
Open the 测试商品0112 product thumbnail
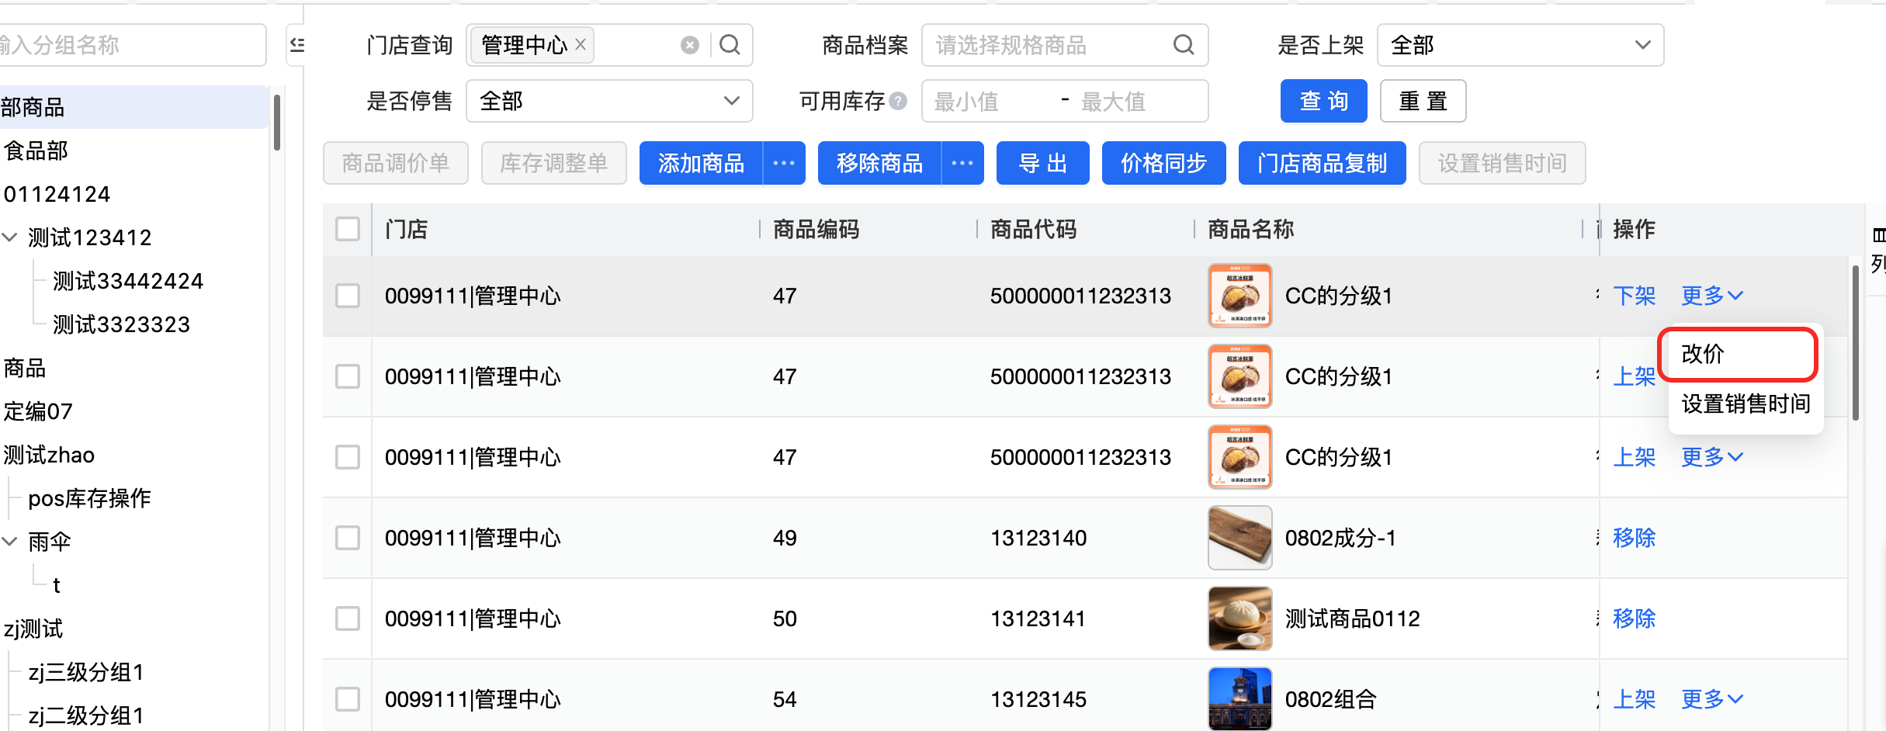(x=1239, y=618)
